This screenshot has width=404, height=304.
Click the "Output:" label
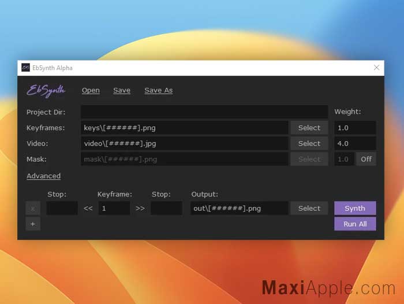tap(204, 194)
